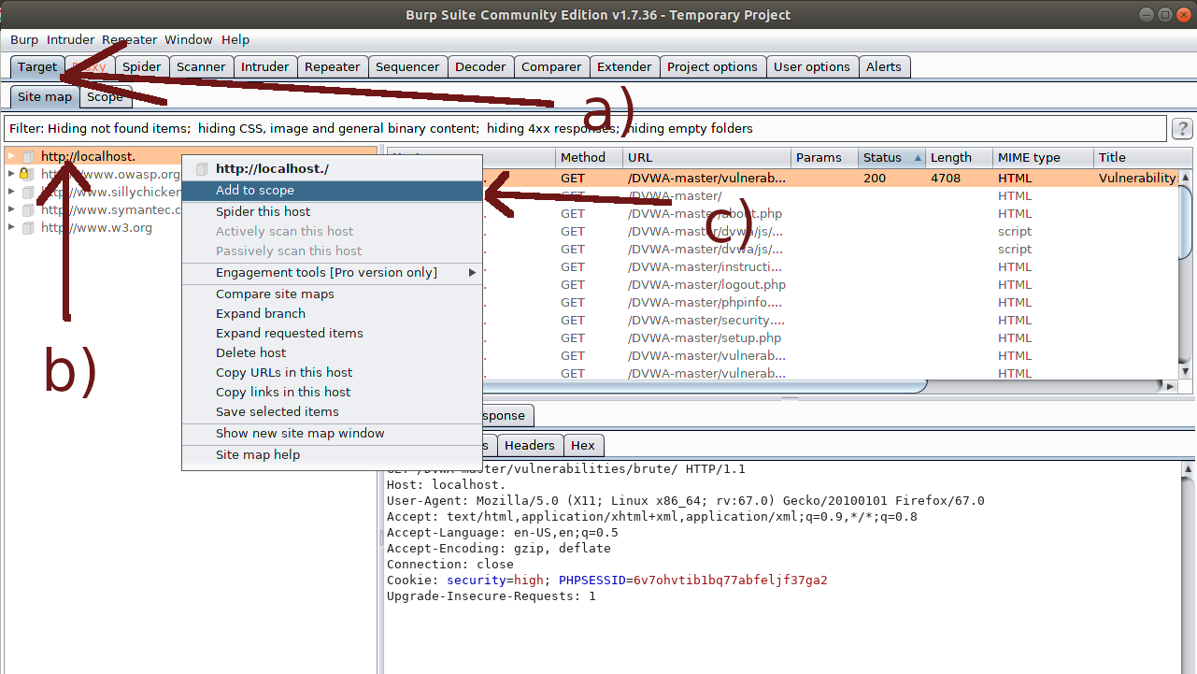Click the lock icon beside www.owasp.org

click(x=28, y=175)
